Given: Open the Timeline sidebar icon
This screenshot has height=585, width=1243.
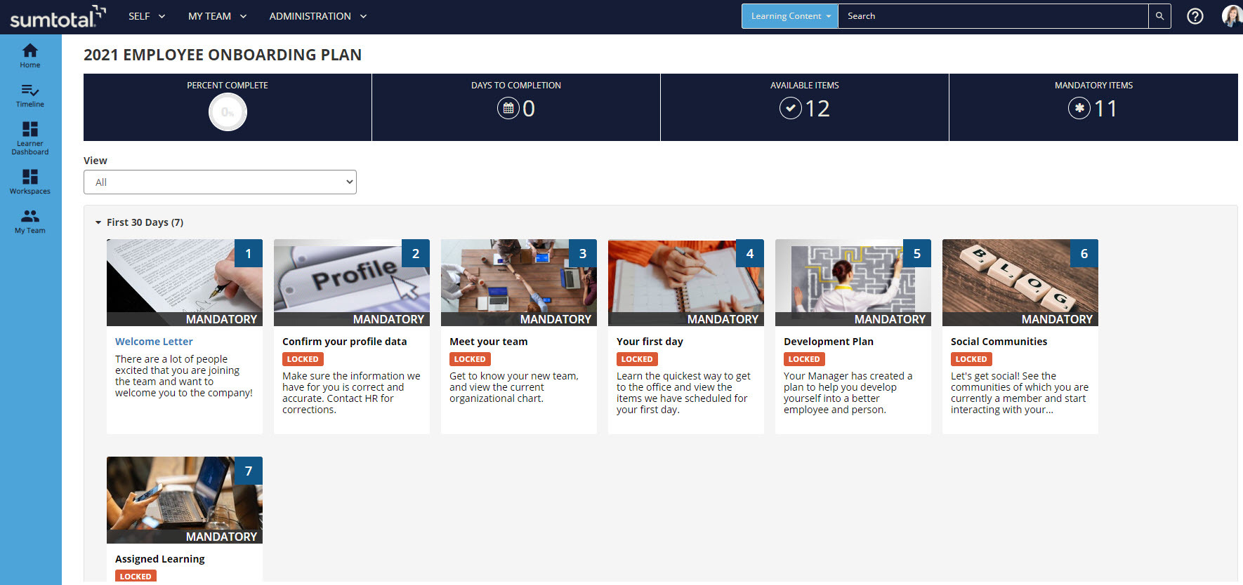Looking at the screenshot, I should pyautogui.click(x=30, y=95).
